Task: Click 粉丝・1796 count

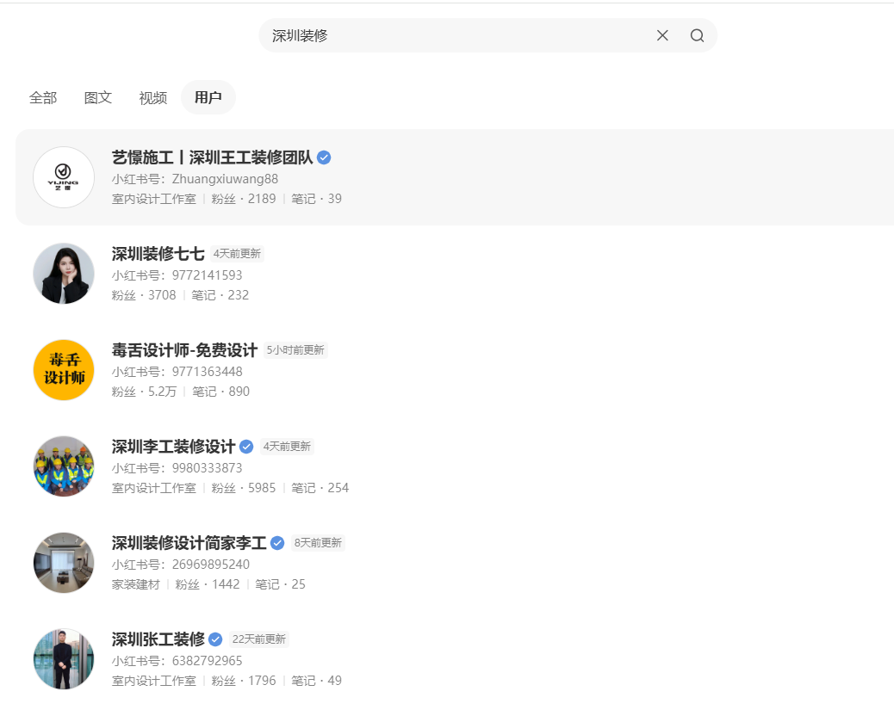Action: click(x=244, y=681)
